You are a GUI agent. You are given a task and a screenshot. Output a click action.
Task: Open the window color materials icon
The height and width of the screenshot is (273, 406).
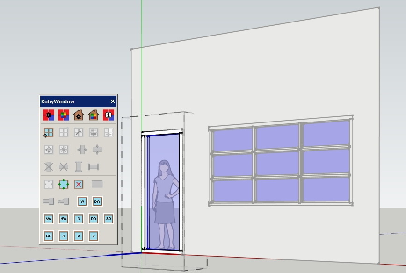(64, 115)
